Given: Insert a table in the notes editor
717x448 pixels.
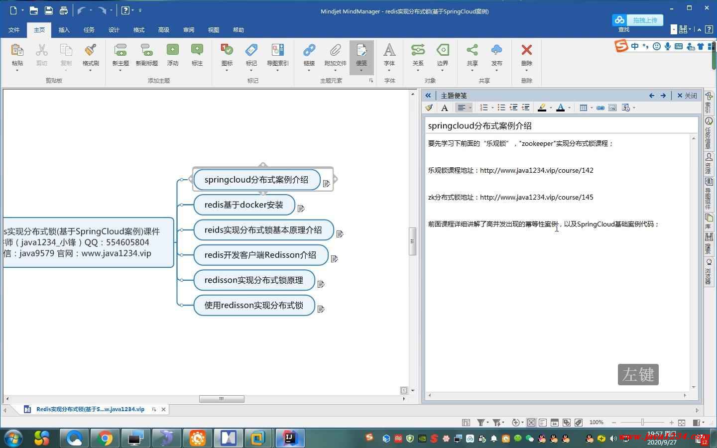Looking at the screenshot, I should 583,108.
